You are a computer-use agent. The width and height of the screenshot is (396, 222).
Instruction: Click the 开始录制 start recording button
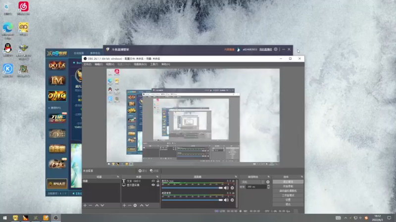tap(288, 186)
